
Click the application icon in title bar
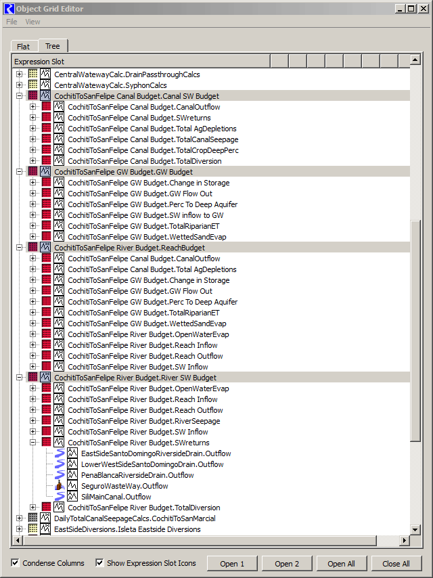[x=9, y=9]
